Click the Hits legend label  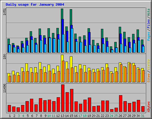point(148,12)
